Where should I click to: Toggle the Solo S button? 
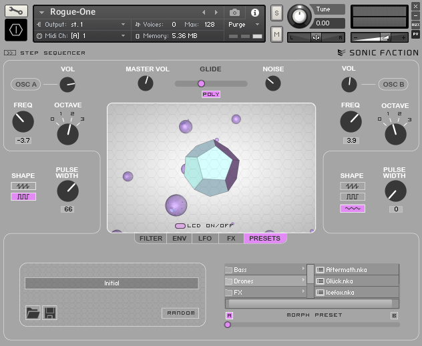276,13
